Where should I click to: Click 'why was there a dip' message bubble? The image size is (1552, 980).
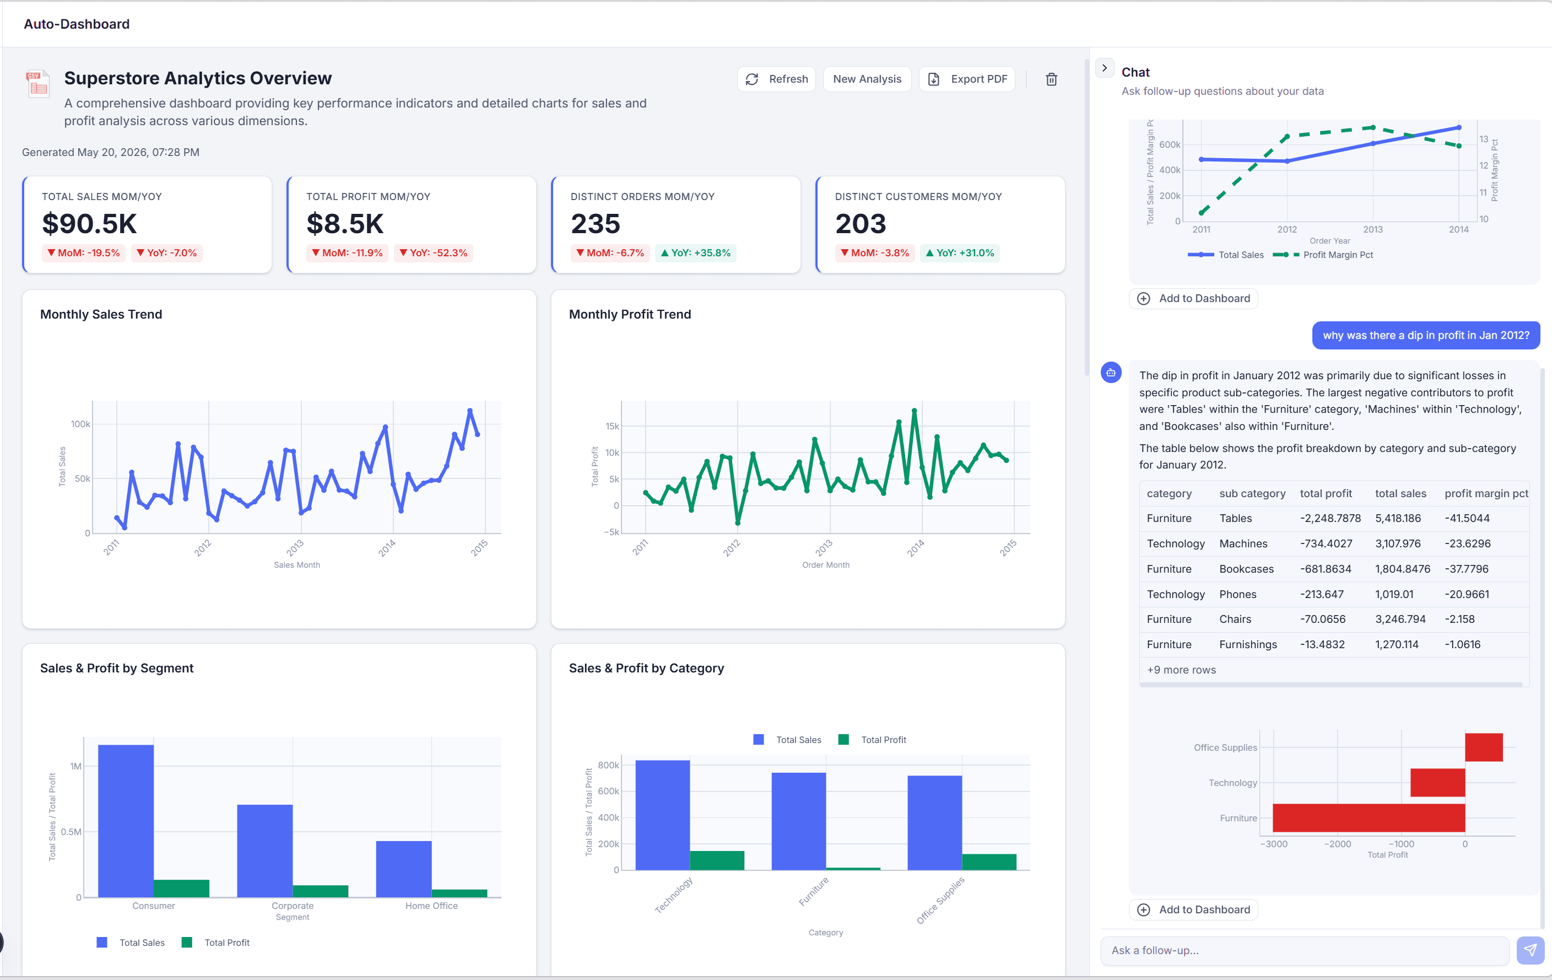1426,335
